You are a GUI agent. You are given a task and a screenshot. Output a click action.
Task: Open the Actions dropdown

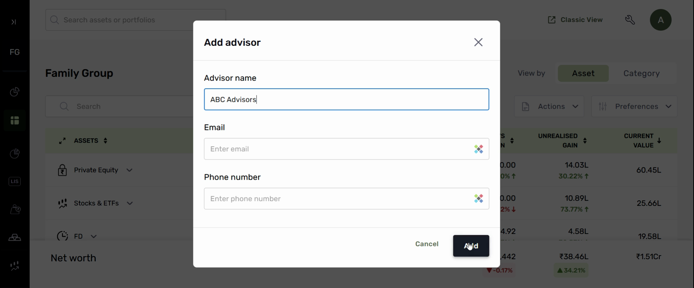pos(549,106)
